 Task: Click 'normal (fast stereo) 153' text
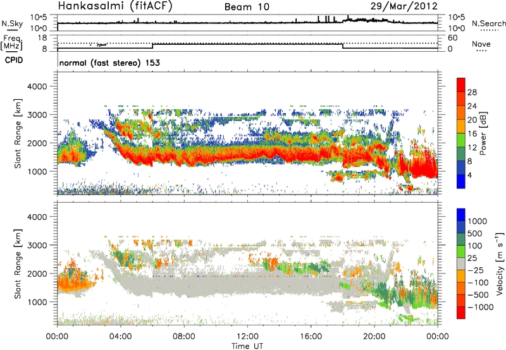click(109, 63)
